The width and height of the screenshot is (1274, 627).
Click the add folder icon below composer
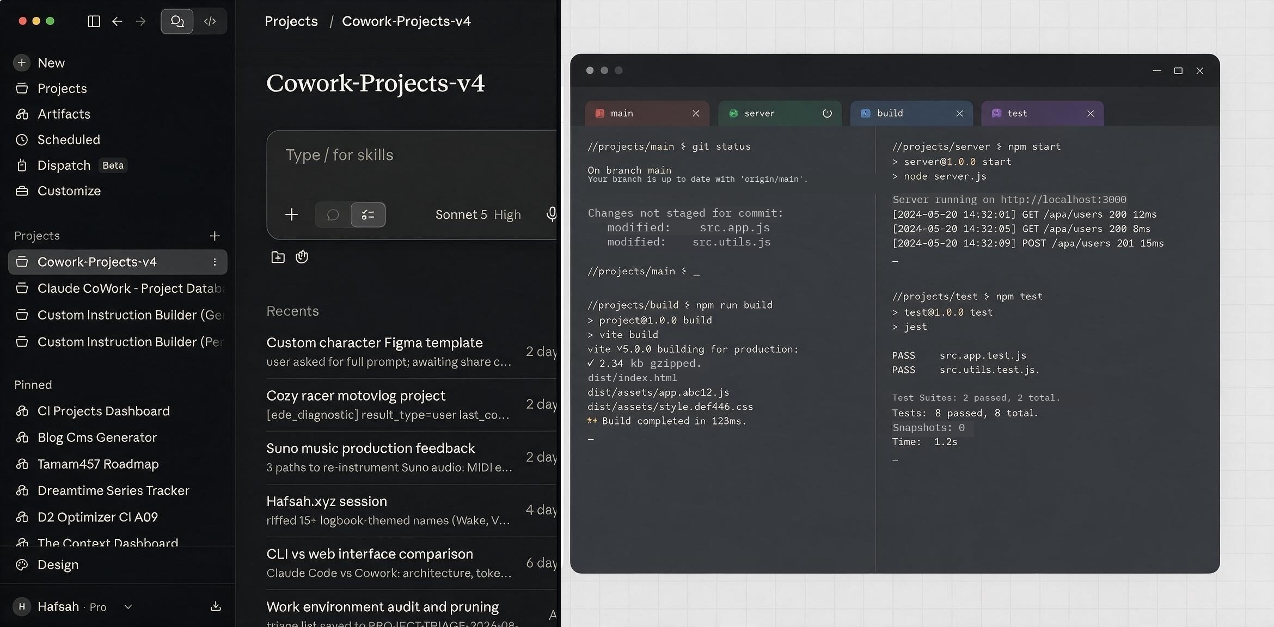point(278,257)
